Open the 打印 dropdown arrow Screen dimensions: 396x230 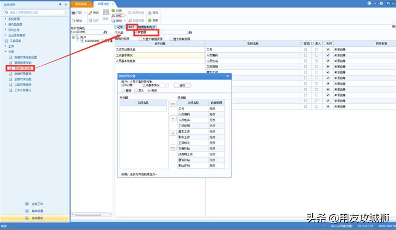tap(85, 13)
